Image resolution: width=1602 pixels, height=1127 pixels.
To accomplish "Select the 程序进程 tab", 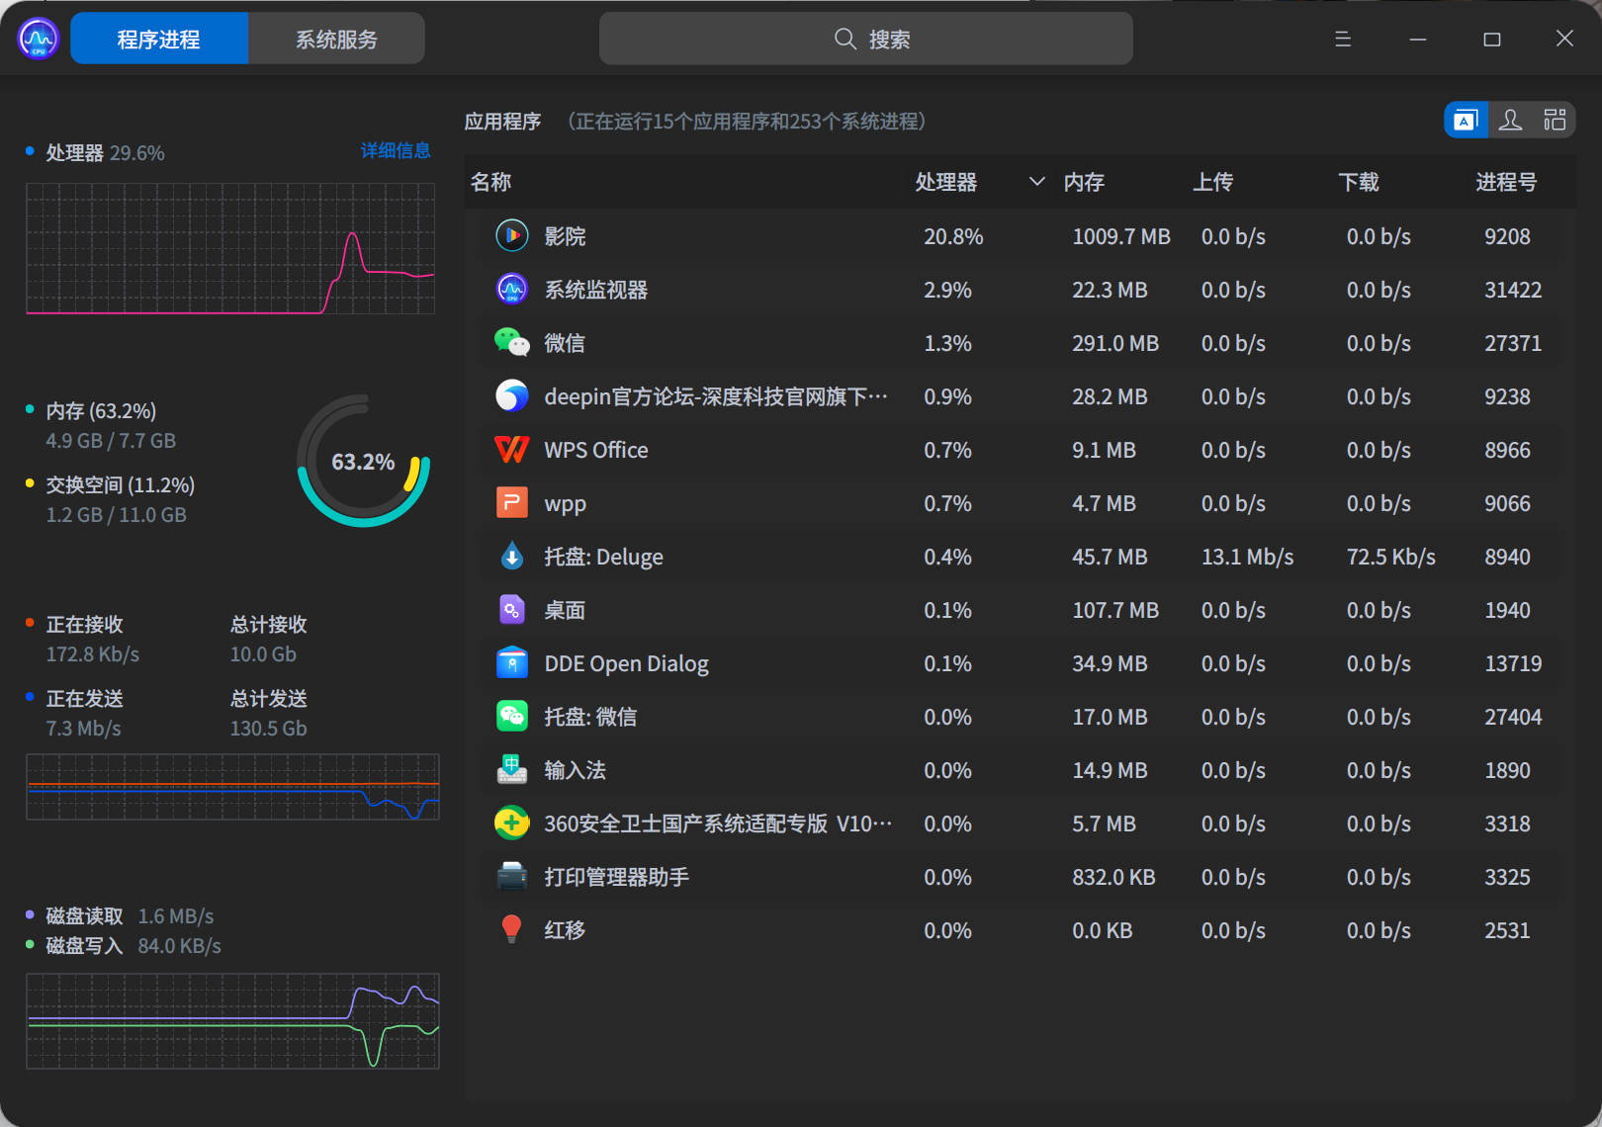I will pos(158,39).
